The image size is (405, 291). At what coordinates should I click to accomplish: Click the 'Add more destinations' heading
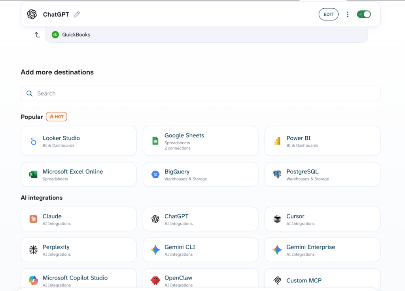[x=57, y=72]
